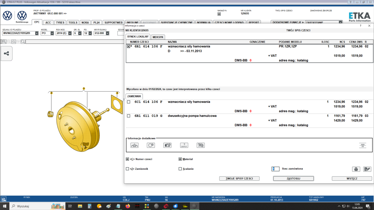Open the Gr. Gl. 6 dropdown
The image size is (374, 210).
coord(79,33)
